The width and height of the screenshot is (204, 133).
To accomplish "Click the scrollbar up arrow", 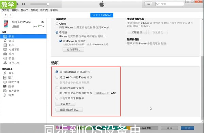I will [x=202, y=20].
